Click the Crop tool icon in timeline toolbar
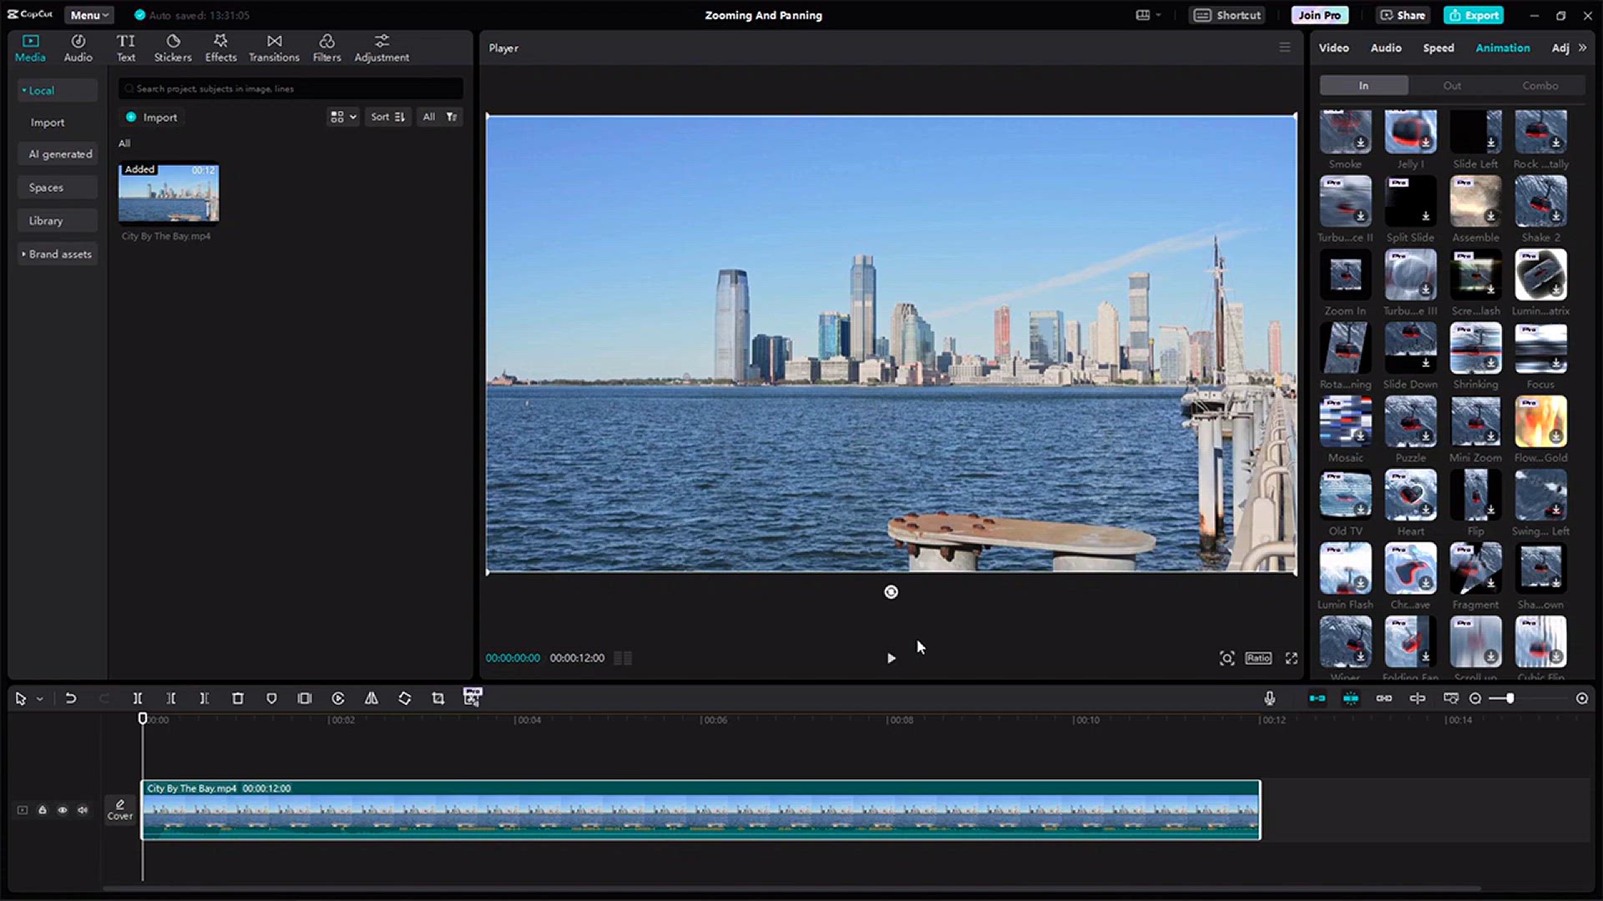This screenshot has height=901, width=1603. click(438, 699)
